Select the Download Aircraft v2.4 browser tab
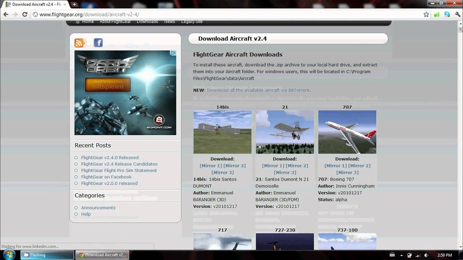The width and height of the screenshot is (463, 260). pyautogui.click(x=35, y=4)
